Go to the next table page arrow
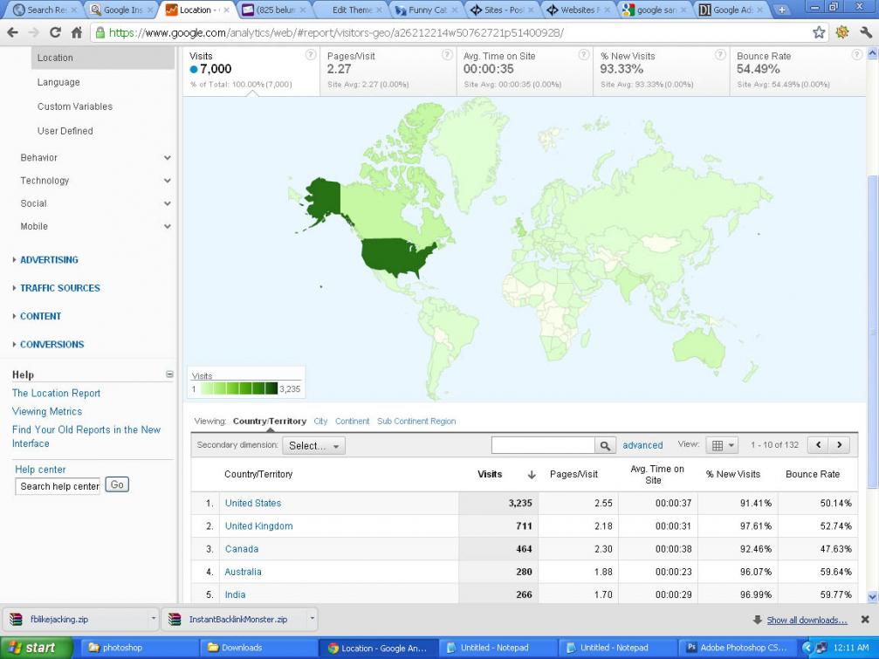 pos(839,445)
